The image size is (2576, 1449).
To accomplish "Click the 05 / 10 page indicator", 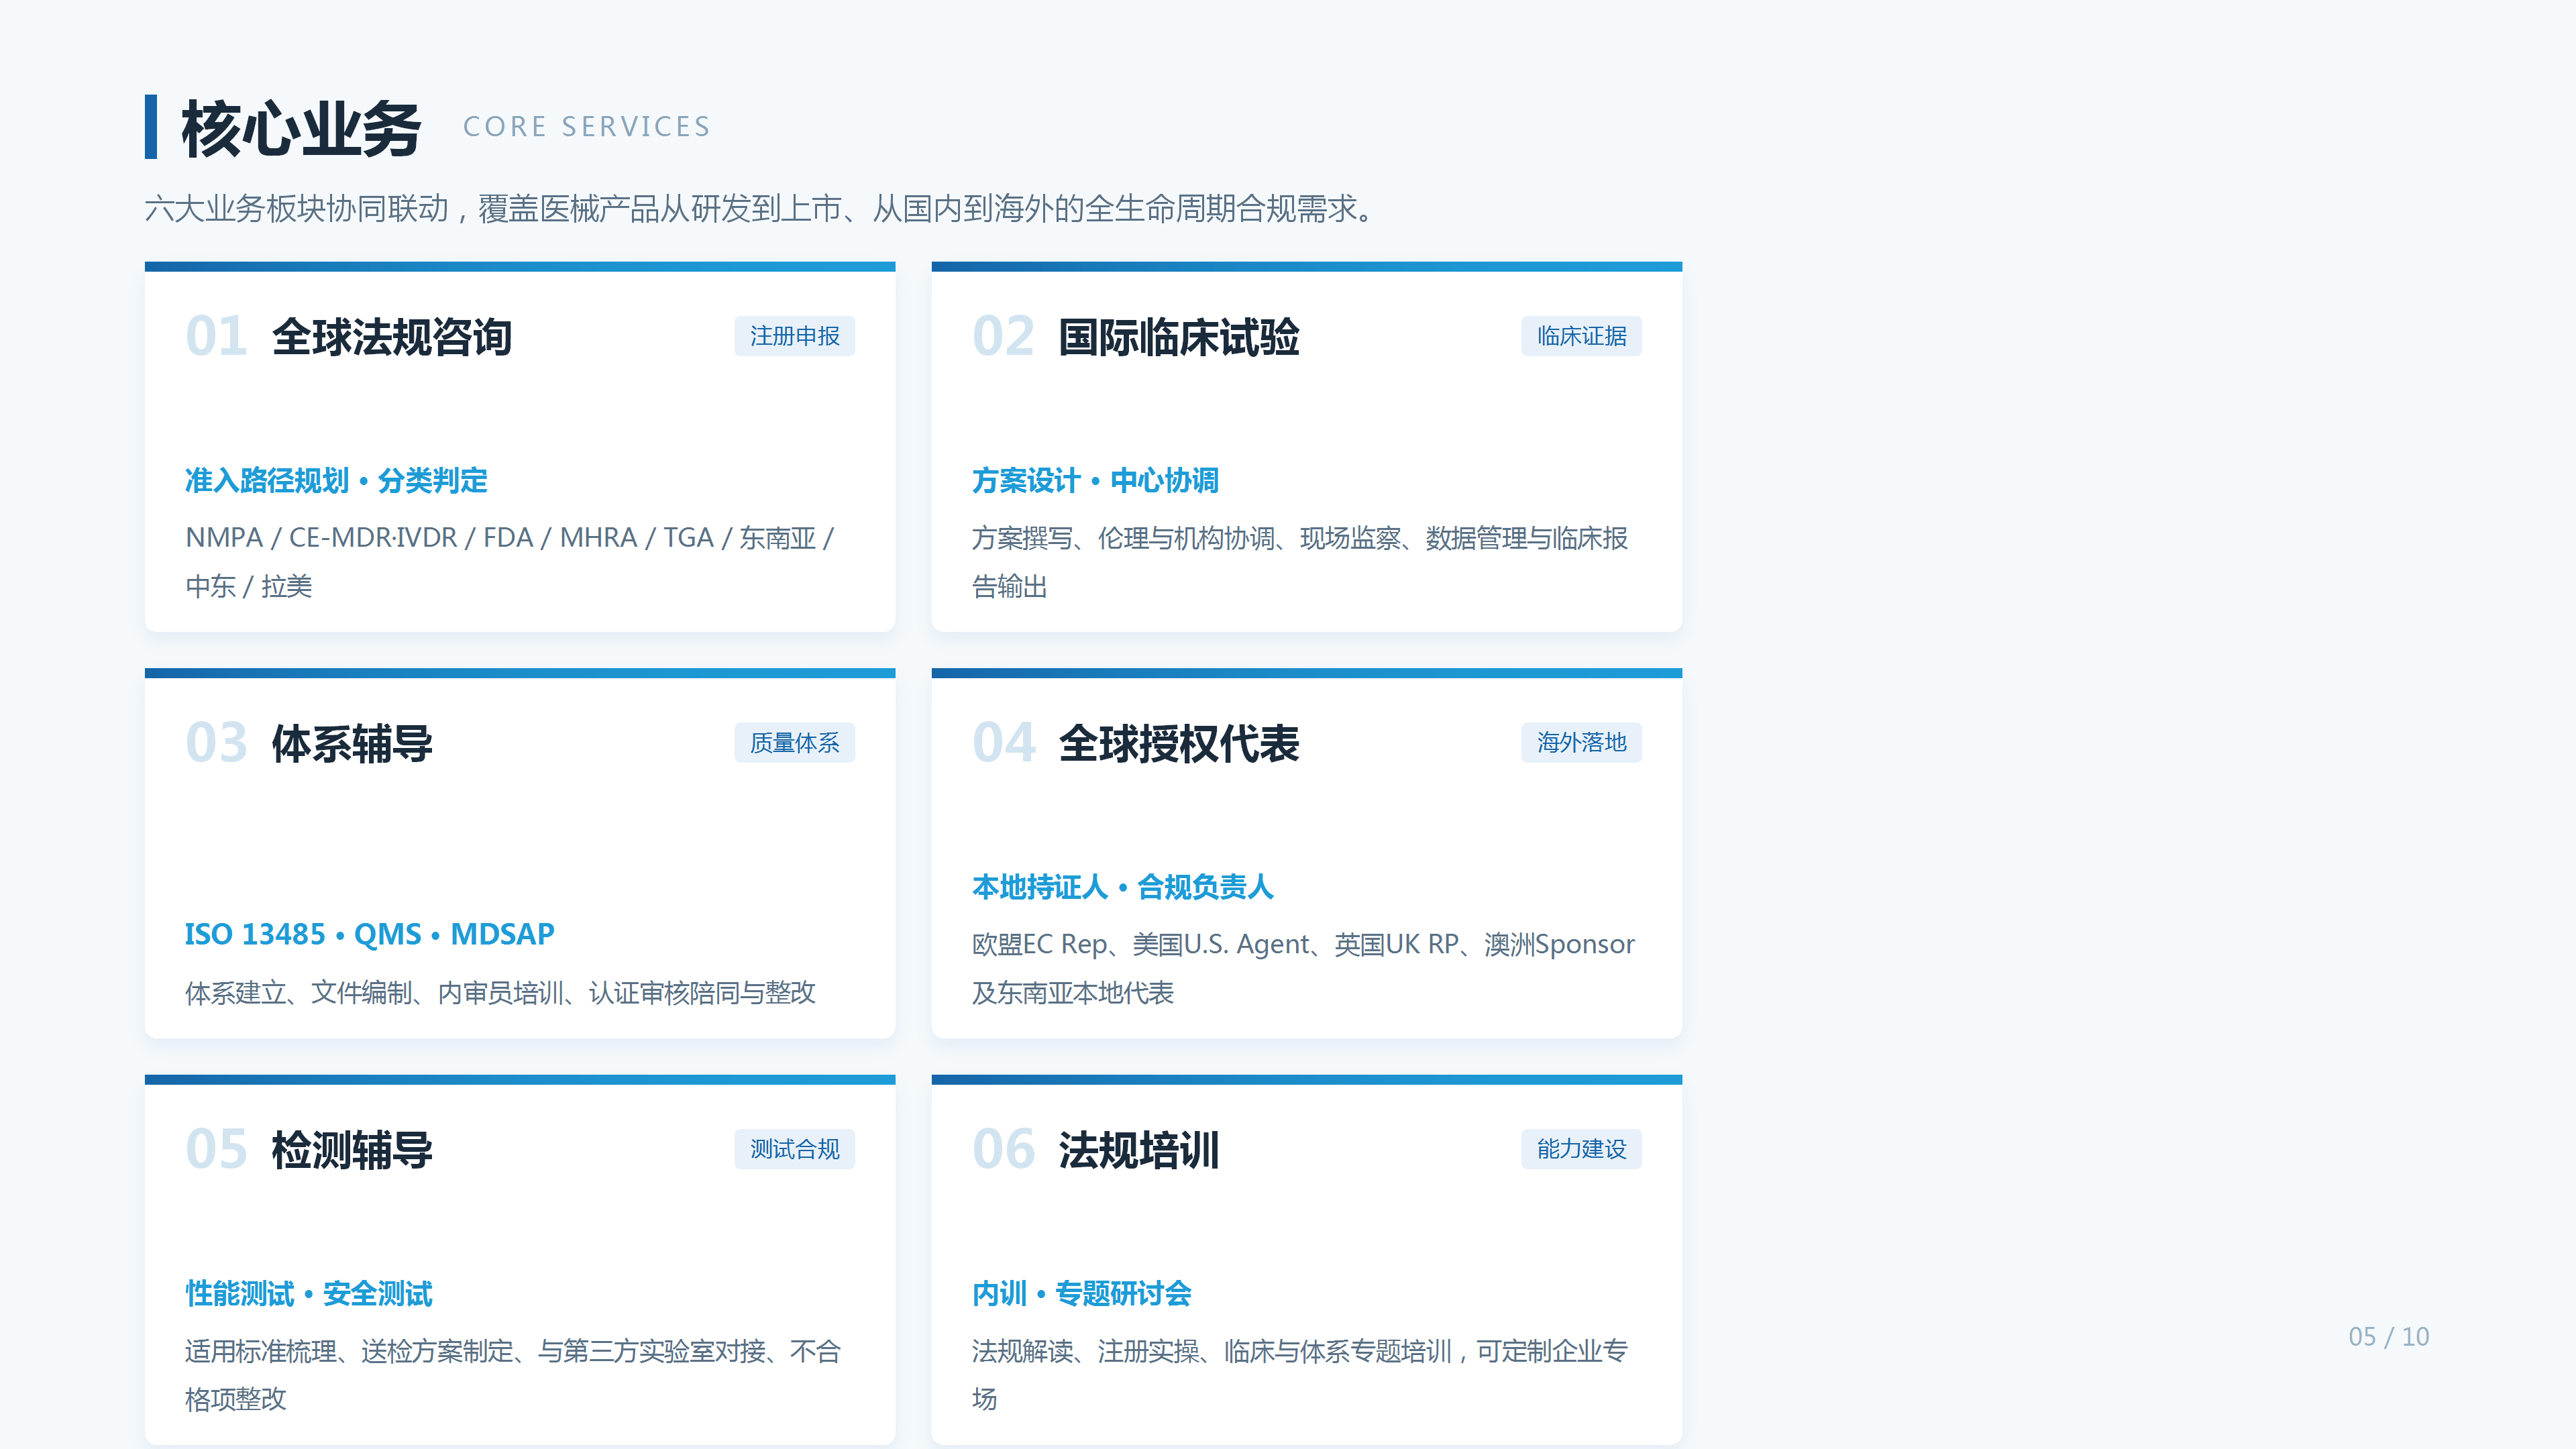I will [x=2388, y=1336].
